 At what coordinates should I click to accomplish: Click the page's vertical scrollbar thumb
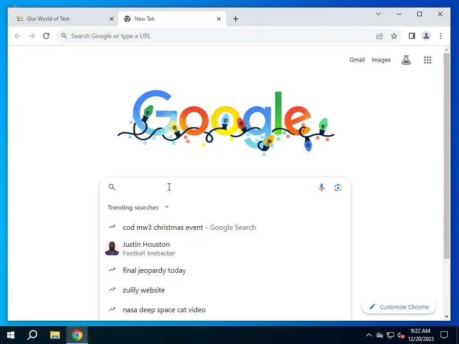click(x=446, y=155)
